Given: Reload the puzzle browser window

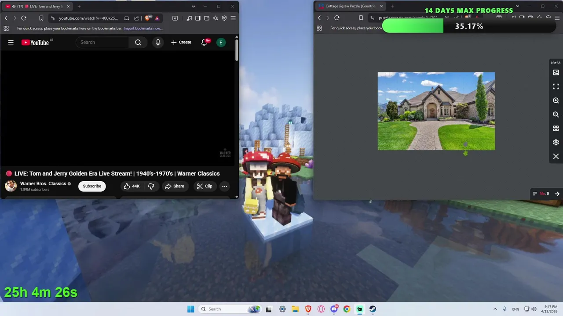Looking at the screenshot, I should point(337,18).
